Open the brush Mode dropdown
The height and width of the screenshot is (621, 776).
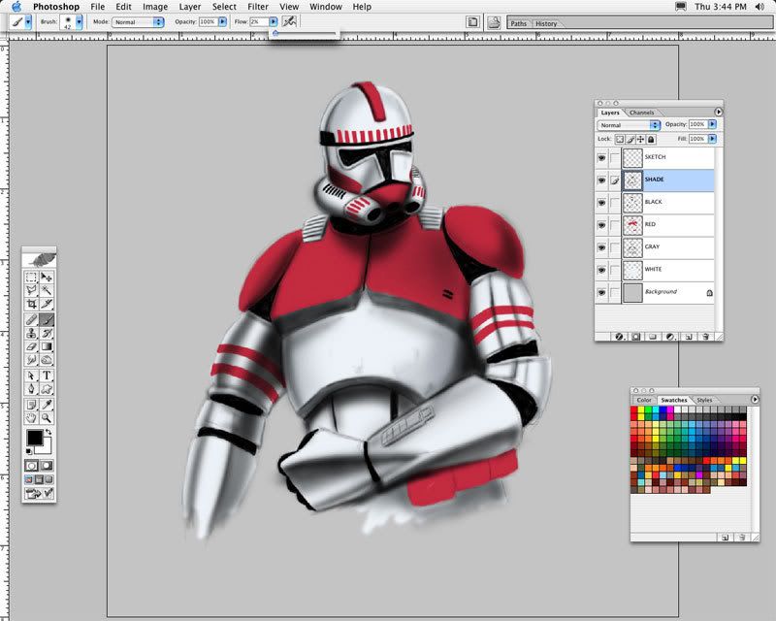[138, 21]
